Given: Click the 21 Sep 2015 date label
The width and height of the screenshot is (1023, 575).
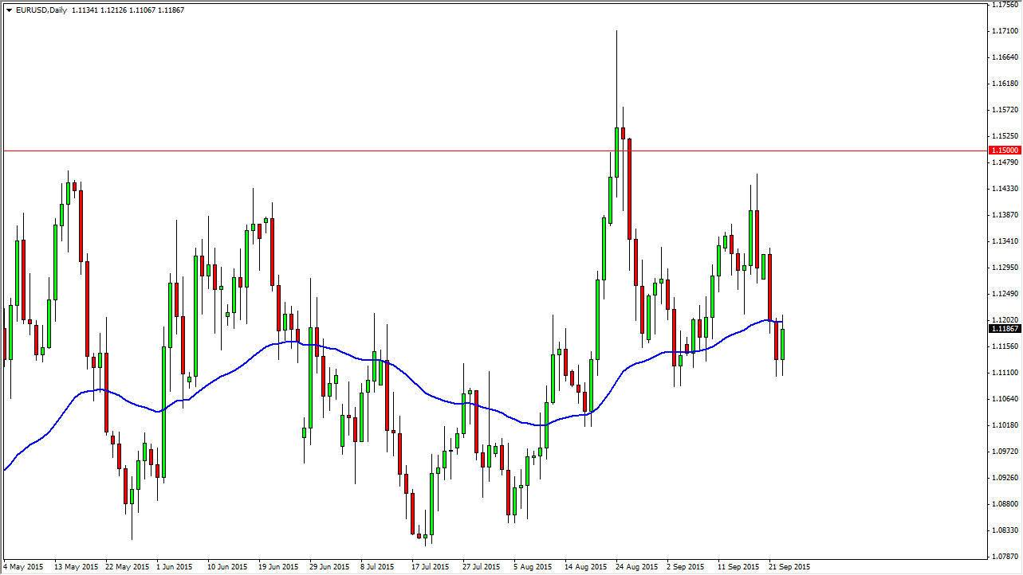Looking at the screenshot, I should (789, 567).
